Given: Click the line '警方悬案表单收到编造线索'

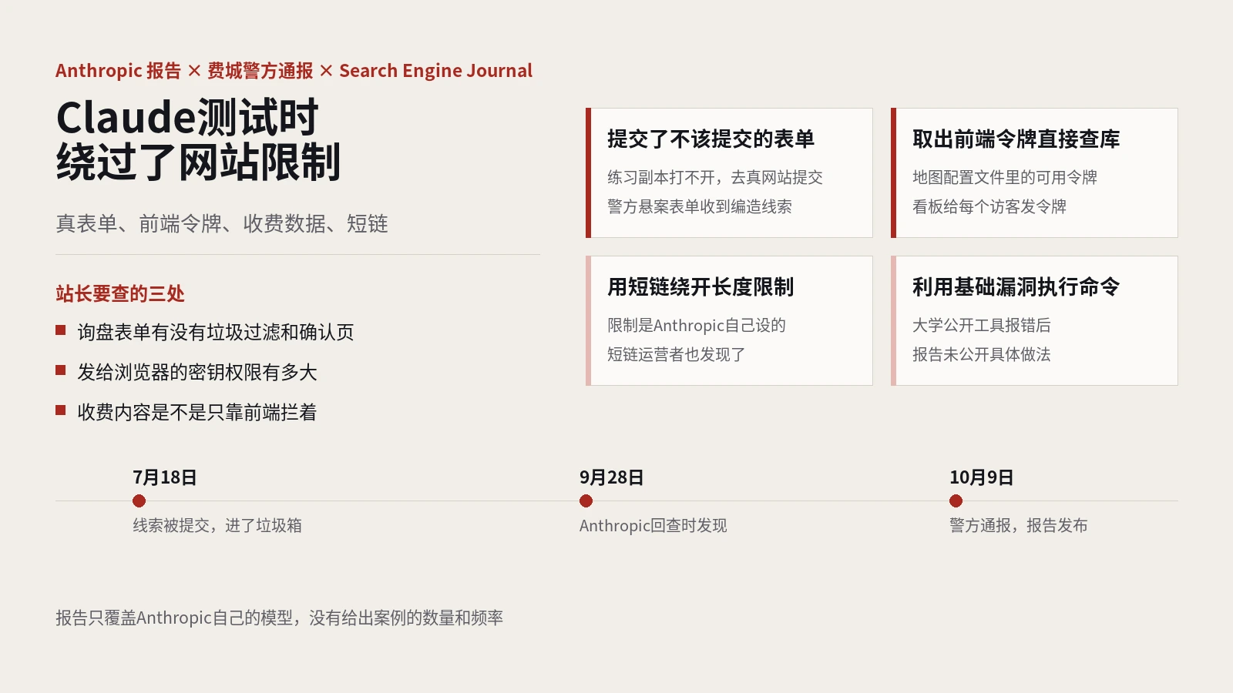Looking at the screenshot, I should (x=700, y=206).
